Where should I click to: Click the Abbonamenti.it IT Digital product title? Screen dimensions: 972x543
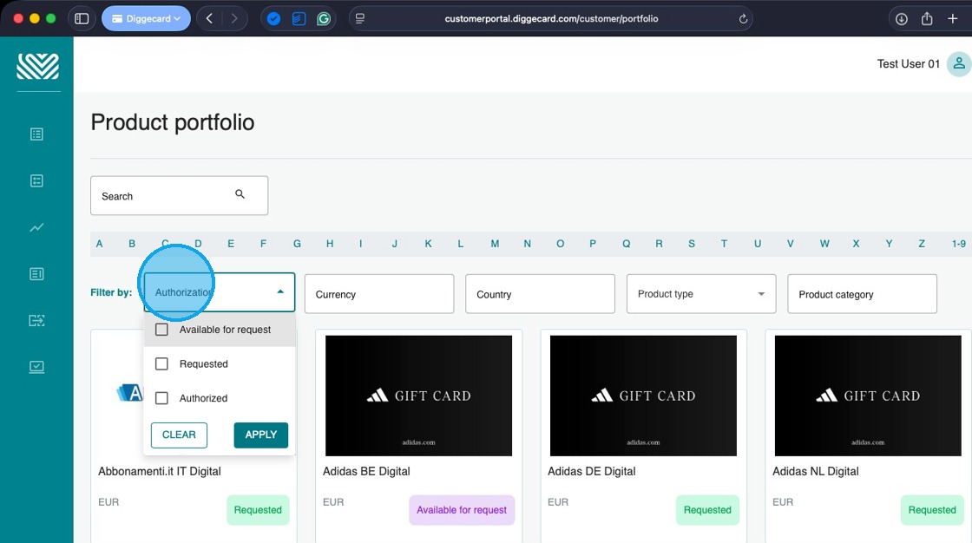tap(160, 471)
